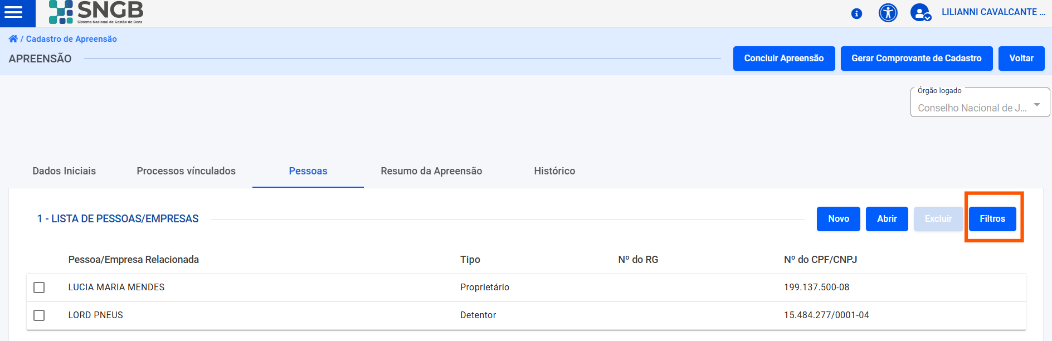Open the information icon
Screen dimensions: 1052x341
(x=856, y=14)
